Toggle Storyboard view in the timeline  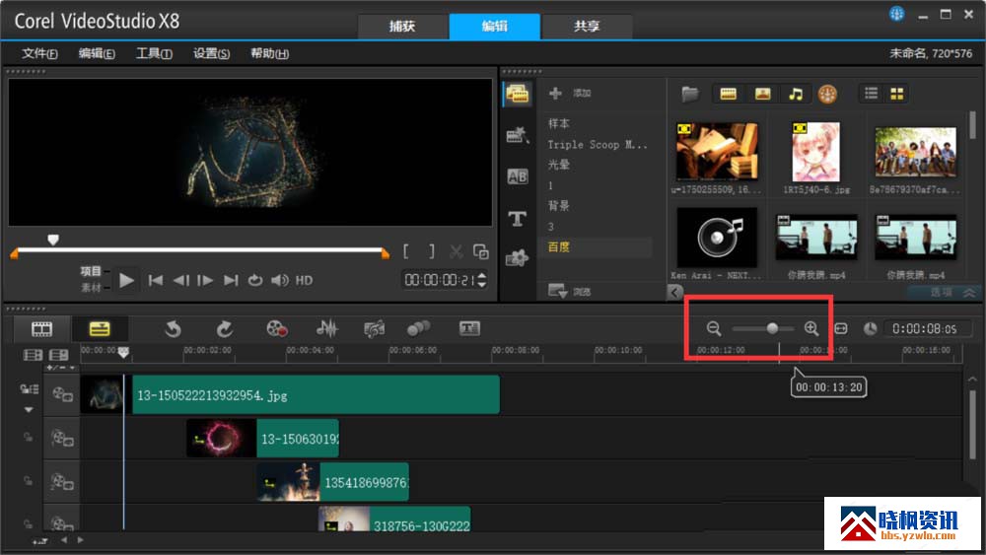click(x=41, y=329)
